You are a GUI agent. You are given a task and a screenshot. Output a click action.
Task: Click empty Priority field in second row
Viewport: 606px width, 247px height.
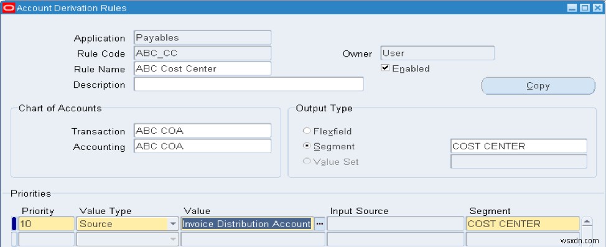47,240
